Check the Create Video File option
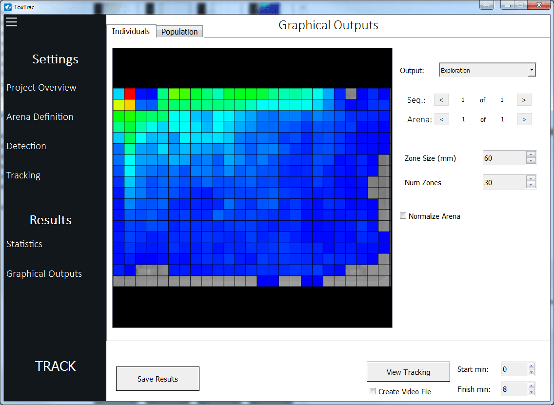 (373, 391)
